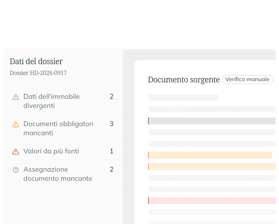
Task: Click Dossier HD-2026-0917 label
Action: 38,73
